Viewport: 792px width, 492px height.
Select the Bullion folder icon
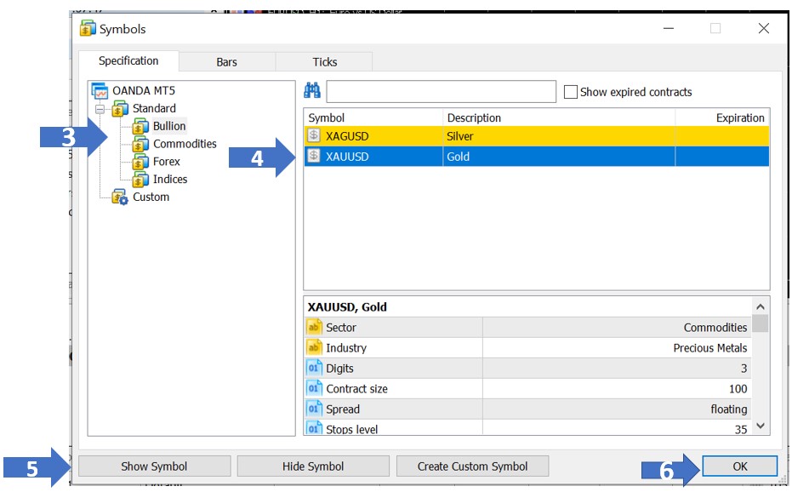click(x=141, y=127)
